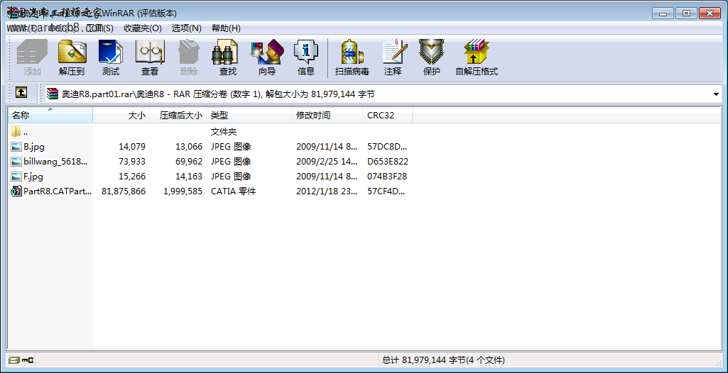Sort by the Name (名称) column header
Image resolution: width=728 pixels, height=373 pixels.
(x=50, y=116)
